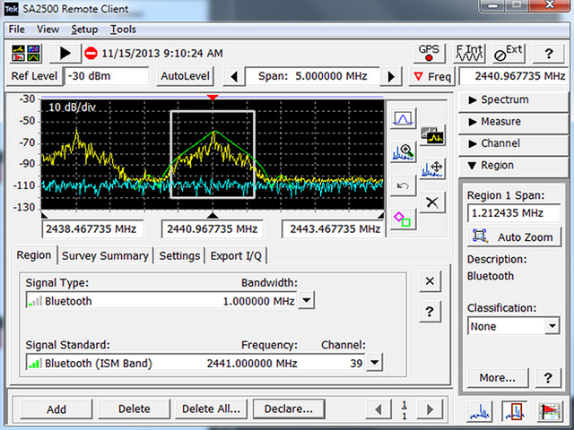Screen dimensions: 574x430
Task: Click Delete All regions button
Action: [x=212, y=409]
